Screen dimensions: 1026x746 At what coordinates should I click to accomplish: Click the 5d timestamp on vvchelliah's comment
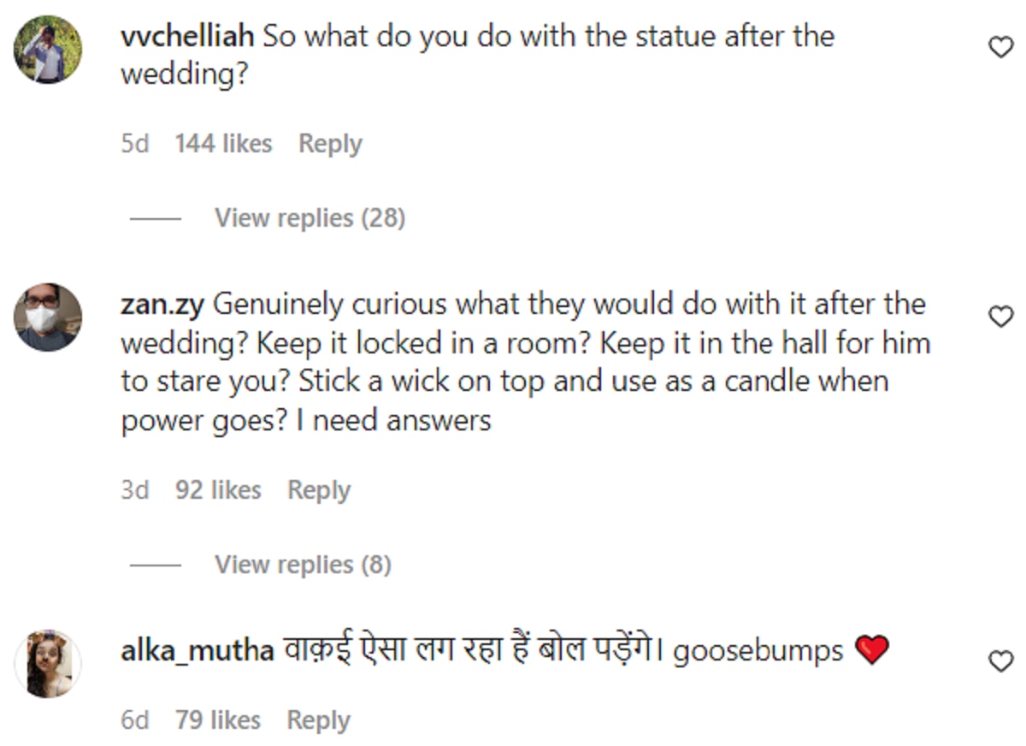[135, 144]
